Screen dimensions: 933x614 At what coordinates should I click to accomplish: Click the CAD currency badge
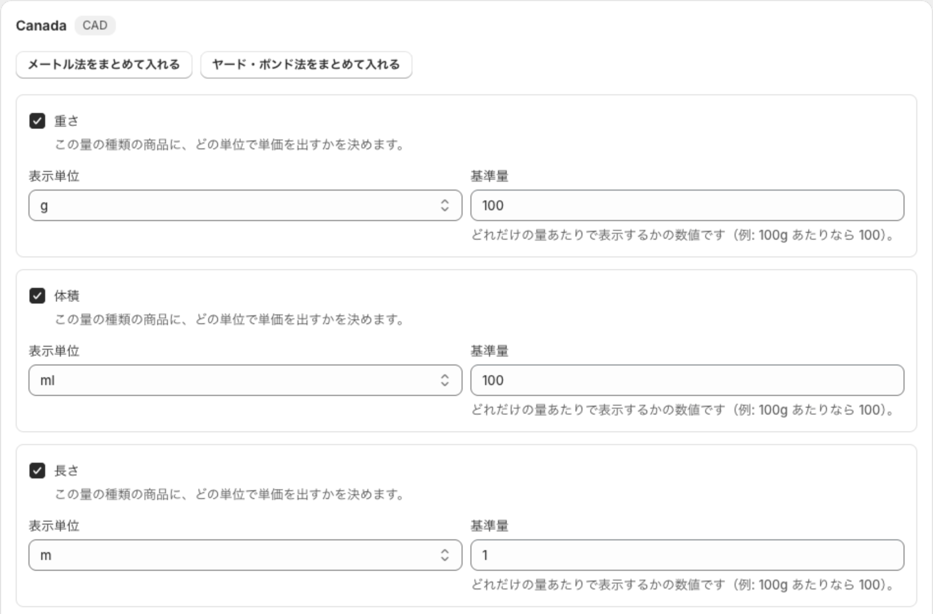(x=95, y=26)
